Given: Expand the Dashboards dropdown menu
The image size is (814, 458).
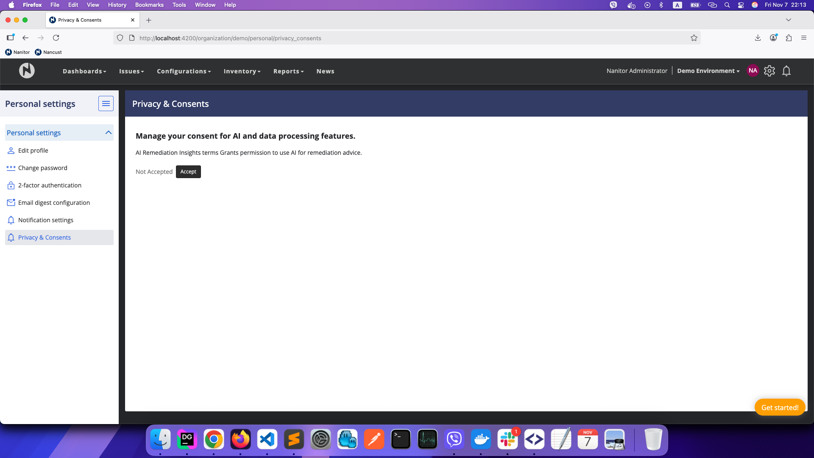Looking at the screenshot, I should coord(84,71).
